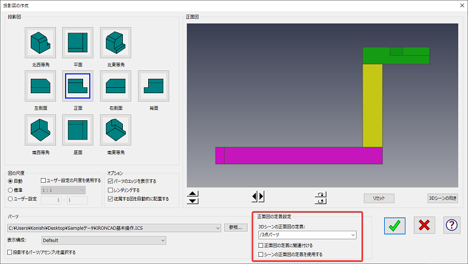Click the first user scale numerator field

tap(51, 200)
